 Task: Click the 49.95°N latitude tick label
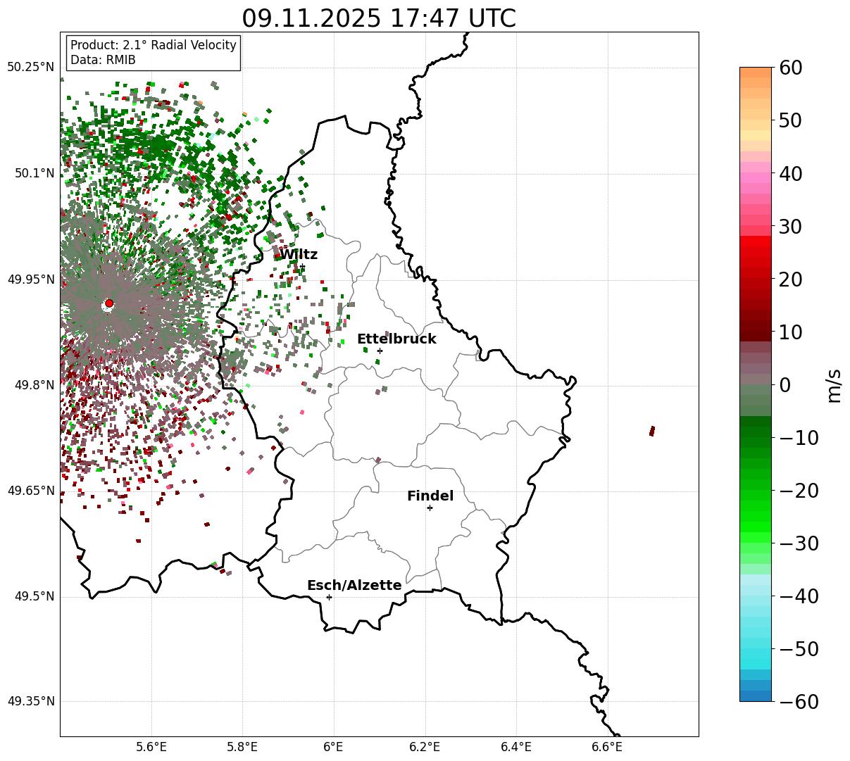[x=30, y=279]
